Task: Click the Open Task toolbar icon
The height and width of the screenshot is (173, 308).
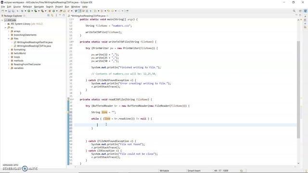Action: [64, 11]
